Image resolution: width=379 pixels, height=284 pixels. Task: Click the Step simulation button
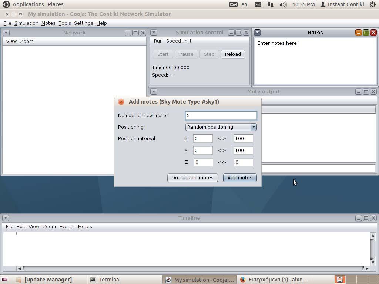(x=209, y=54)
